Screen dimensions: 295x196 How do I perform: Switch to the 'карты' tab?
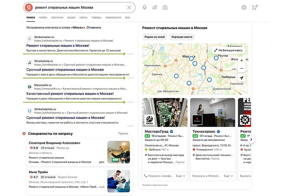83,18
